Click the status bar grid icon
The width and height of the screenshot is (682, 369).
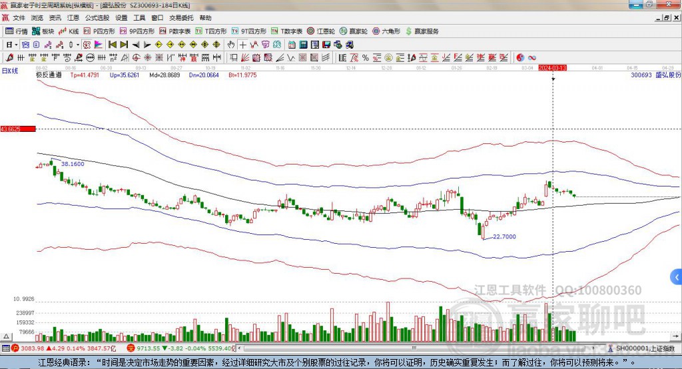click(x=5, y=348)
